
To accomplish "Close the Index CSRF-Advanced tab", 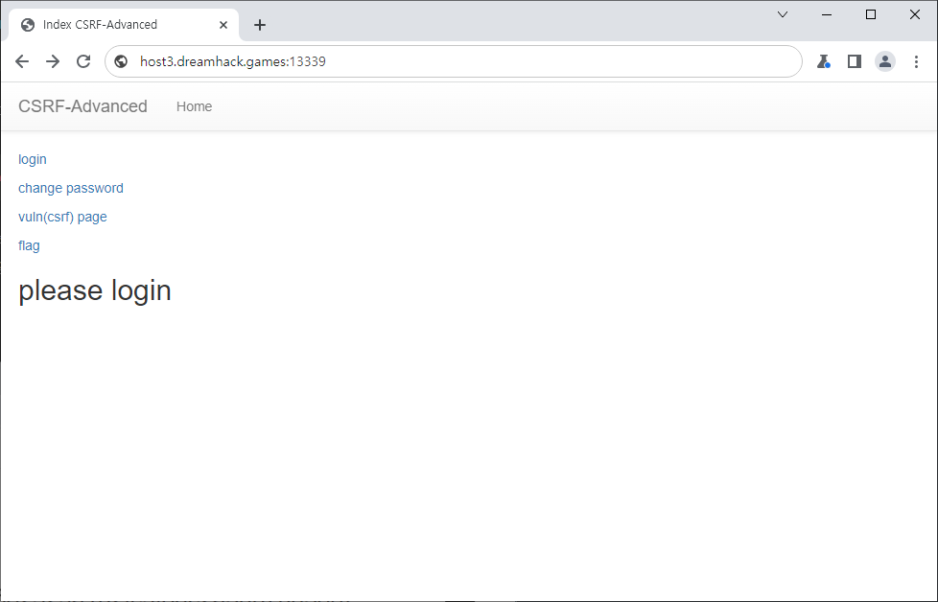I will tap(223, 25).
